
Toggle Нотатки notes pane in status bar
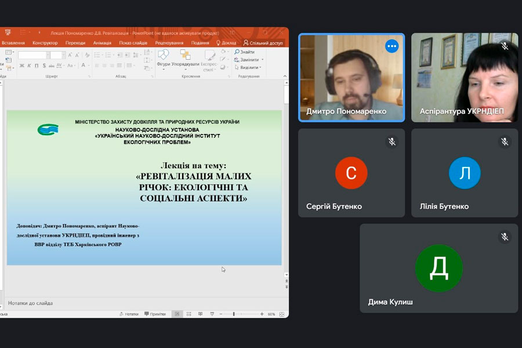click(x=129, y=314)
